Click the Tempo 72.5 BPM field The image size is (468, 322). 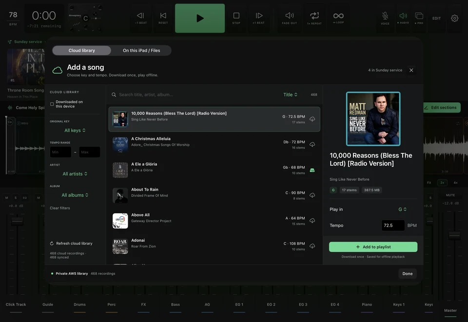coord(393,226)
